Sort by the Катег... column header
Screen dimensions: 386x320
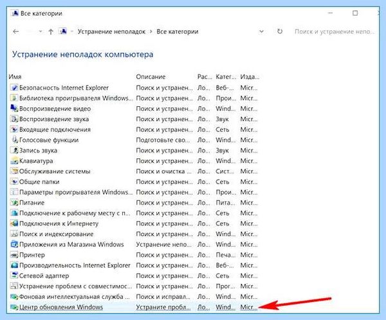point(226,77)
